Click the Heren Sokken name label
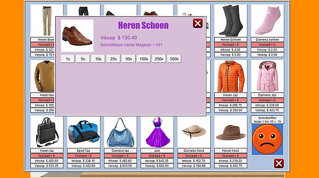 coord(231,39)
